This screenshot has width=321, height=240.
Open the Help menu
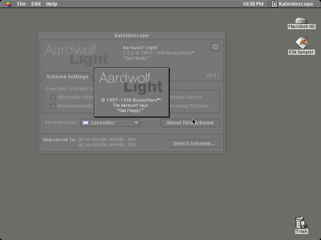52,4
